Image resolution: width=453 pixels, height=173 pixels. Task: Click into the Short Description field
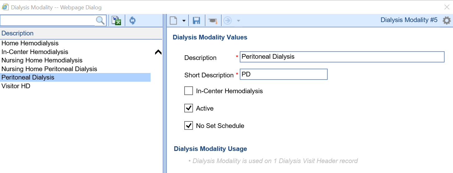point(283,75)
